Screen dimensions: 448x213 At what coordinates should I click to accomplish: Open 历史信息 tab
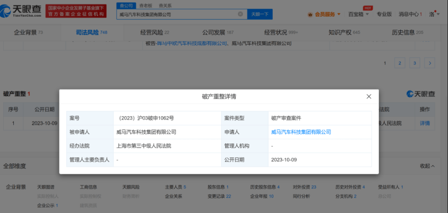coord(407,32)
